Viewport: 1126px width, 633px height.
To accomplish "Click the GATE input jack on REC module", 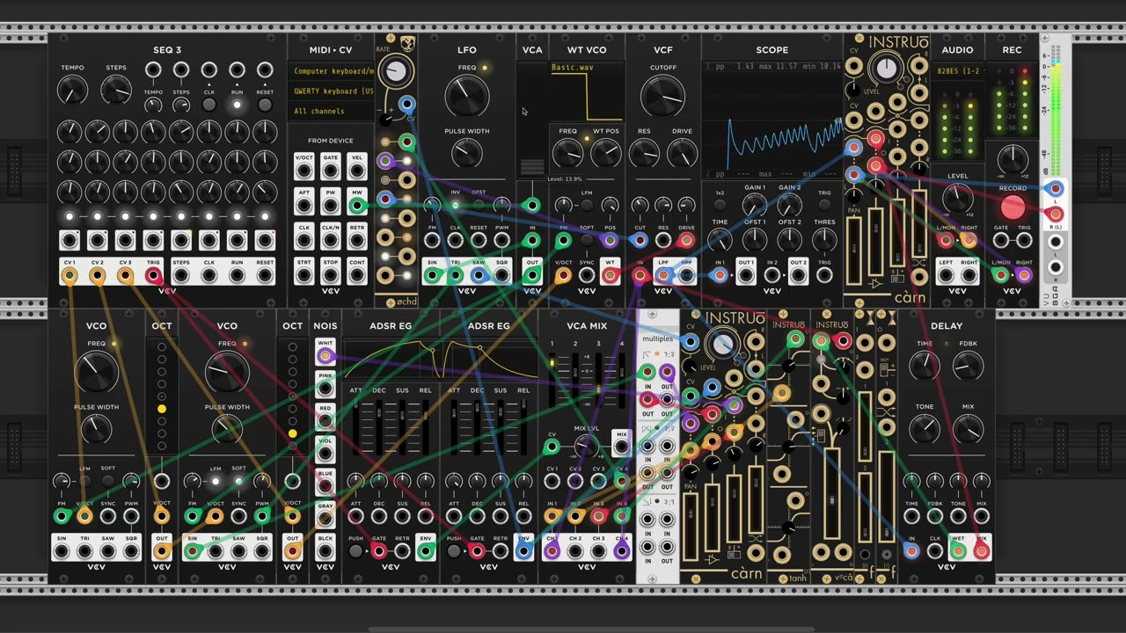I will pyautogui.click(x=1000, y=240).
